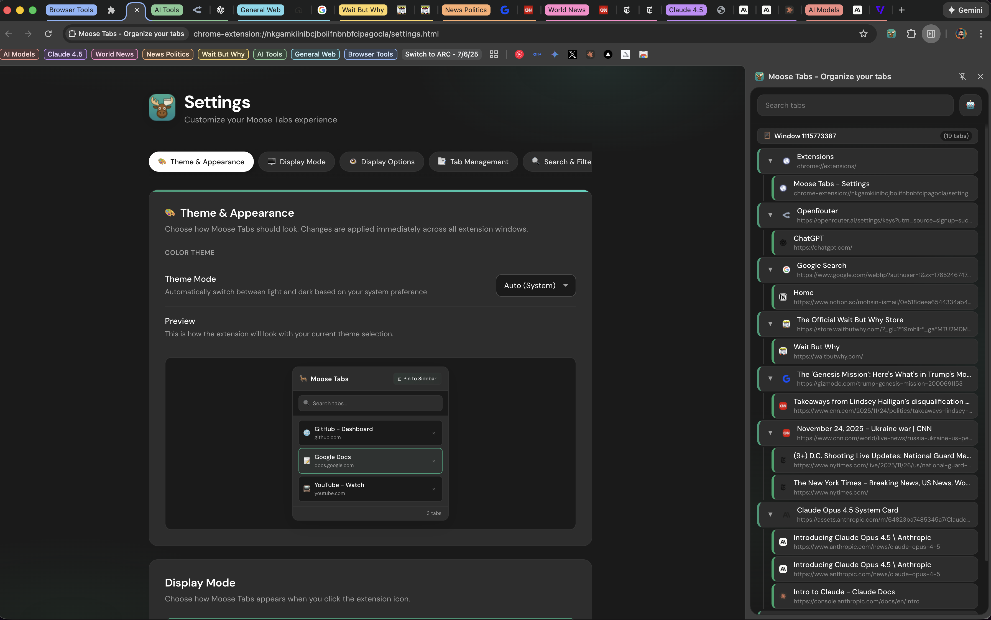Image resolution: width=991 pixels, height=620 pixels.
Task: Open the X bookmark icon
Action: (x=572, y=54)
